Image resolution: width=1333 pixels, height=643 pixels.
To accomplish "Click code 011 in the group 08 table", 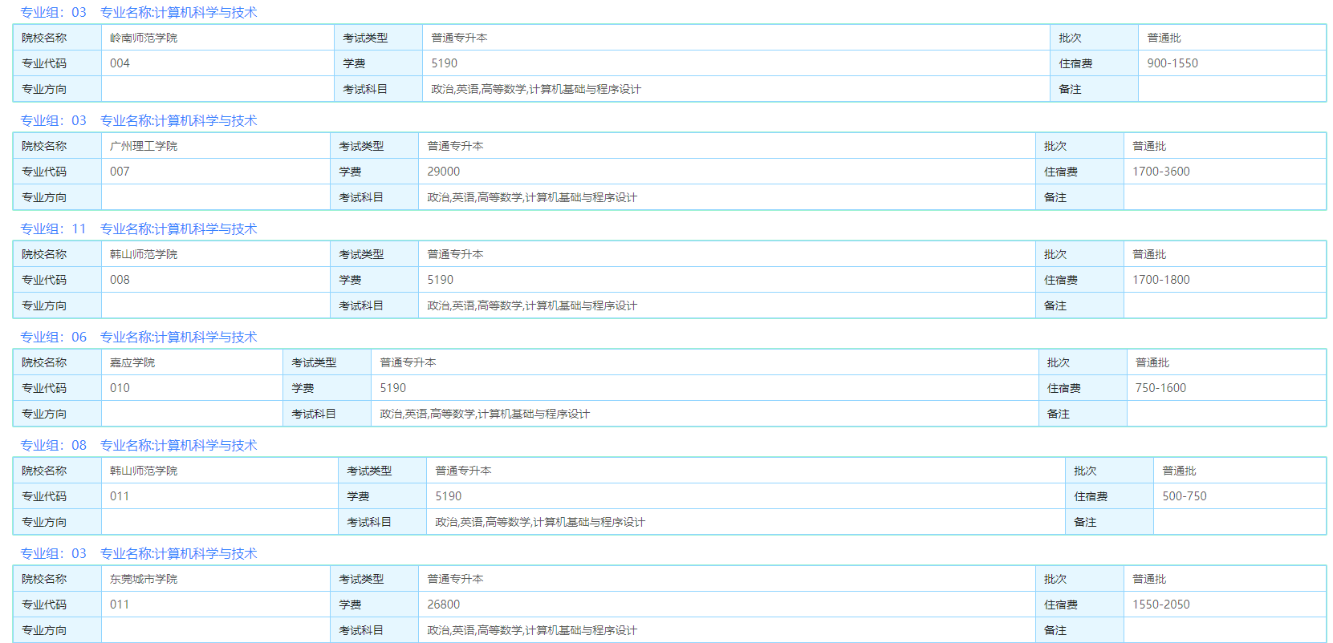I will [x=120, y=496].
